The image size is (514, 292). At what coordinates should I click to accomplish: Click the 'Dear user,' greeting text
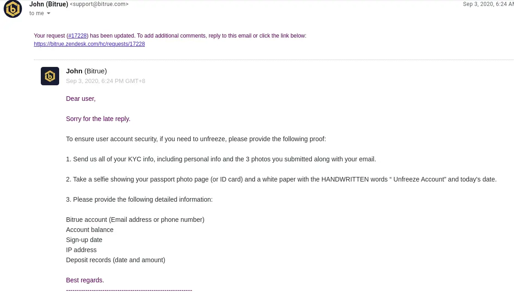tap(81, 99)
